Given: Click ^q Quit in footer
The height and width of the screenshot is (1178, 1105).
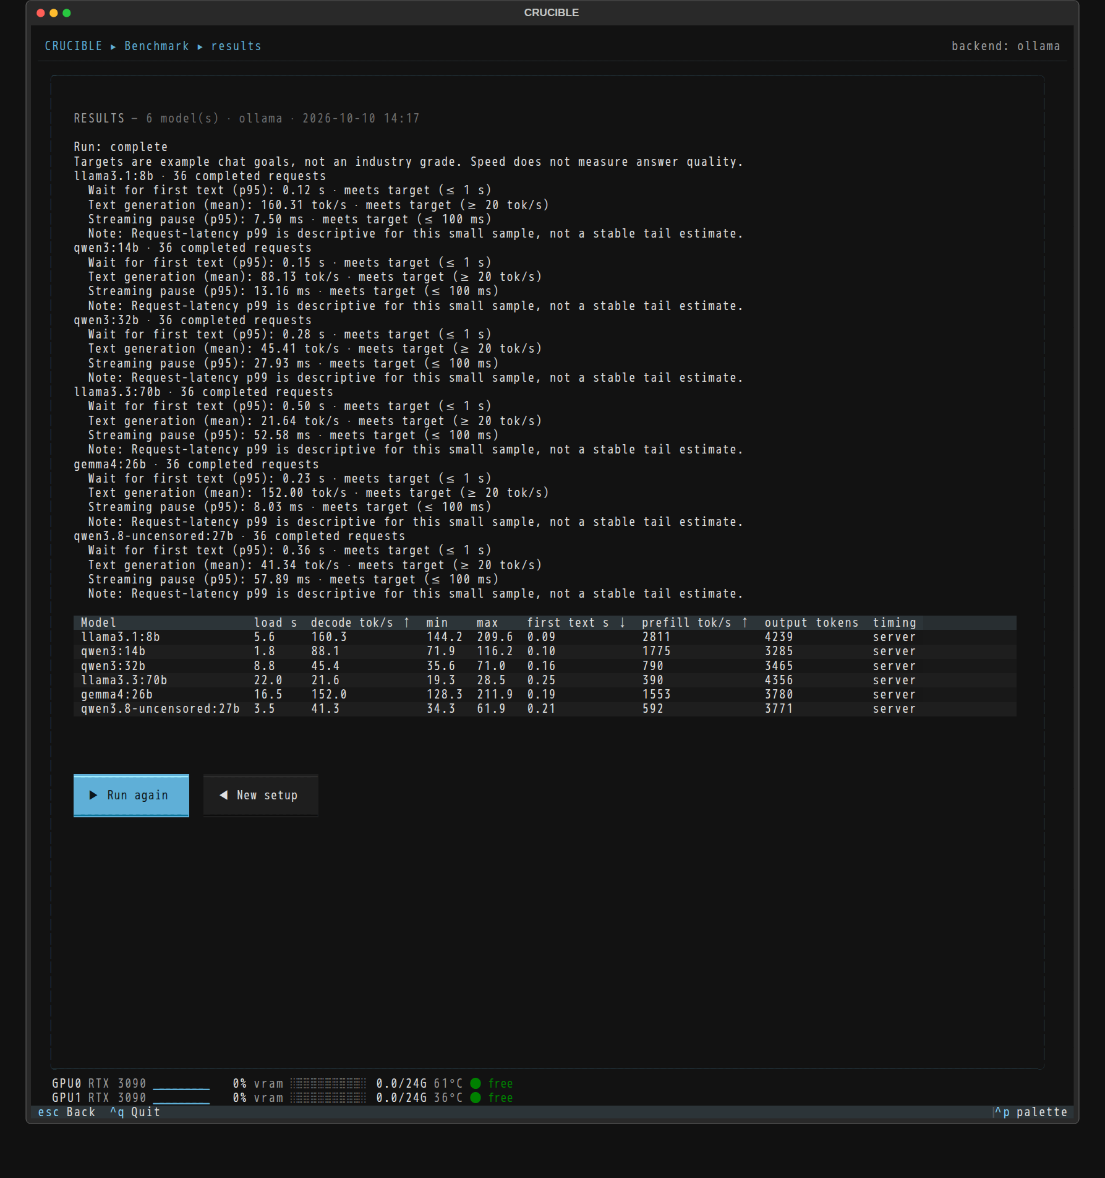Looking at the screenshot, I should pos(135,1112).
